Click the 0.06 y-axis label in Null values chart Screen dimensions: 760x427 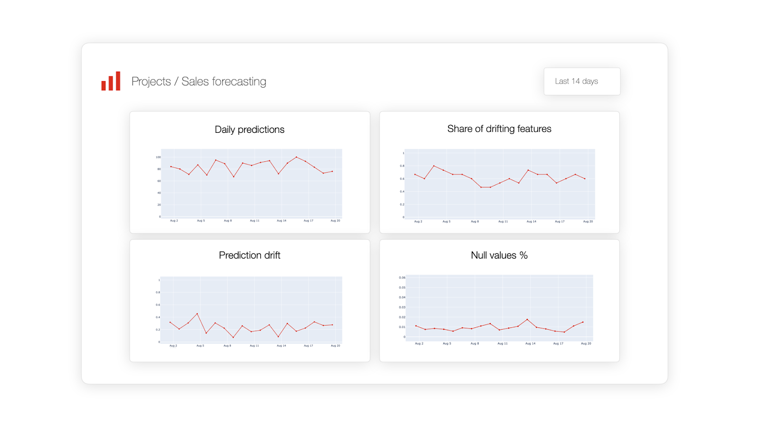pyautogui.click(x=402, y=278)
